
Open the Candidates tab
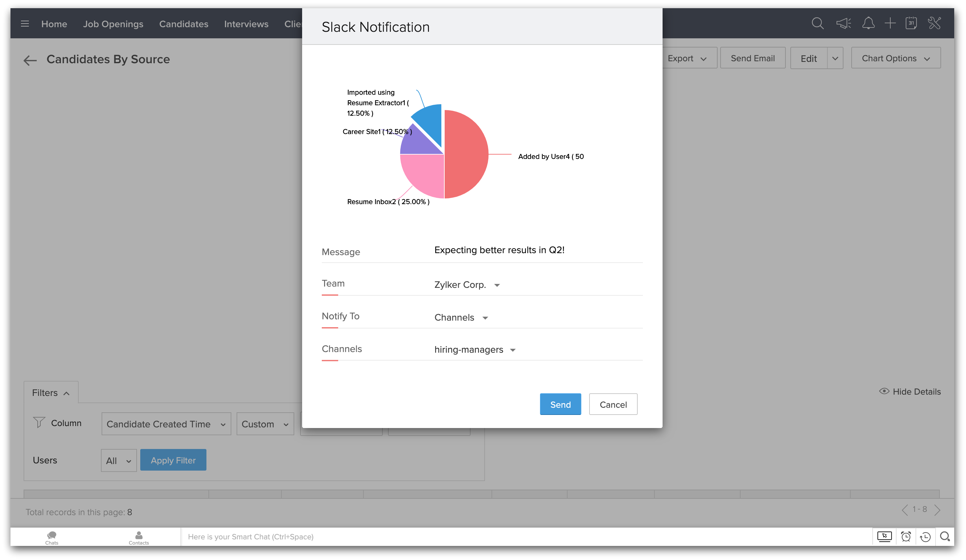184,24
